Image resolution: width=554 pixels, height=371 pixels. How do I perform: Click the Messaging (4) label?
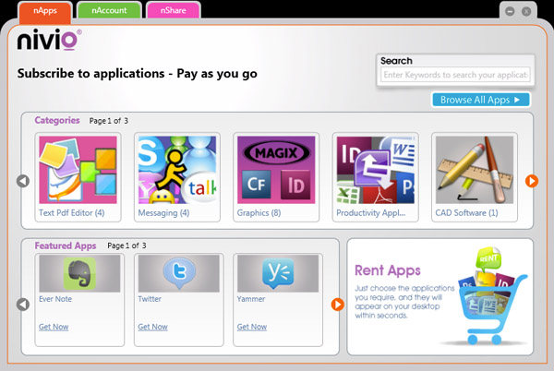(x=164, y=213)
